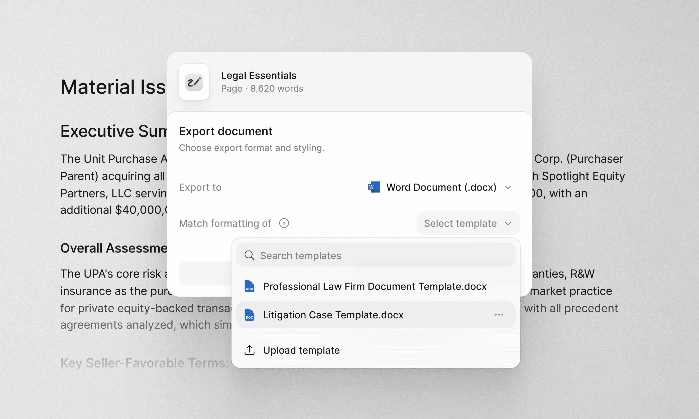699x419 pixels.
Task: Click the chevron next to Word Document
Action: point(508,187)
